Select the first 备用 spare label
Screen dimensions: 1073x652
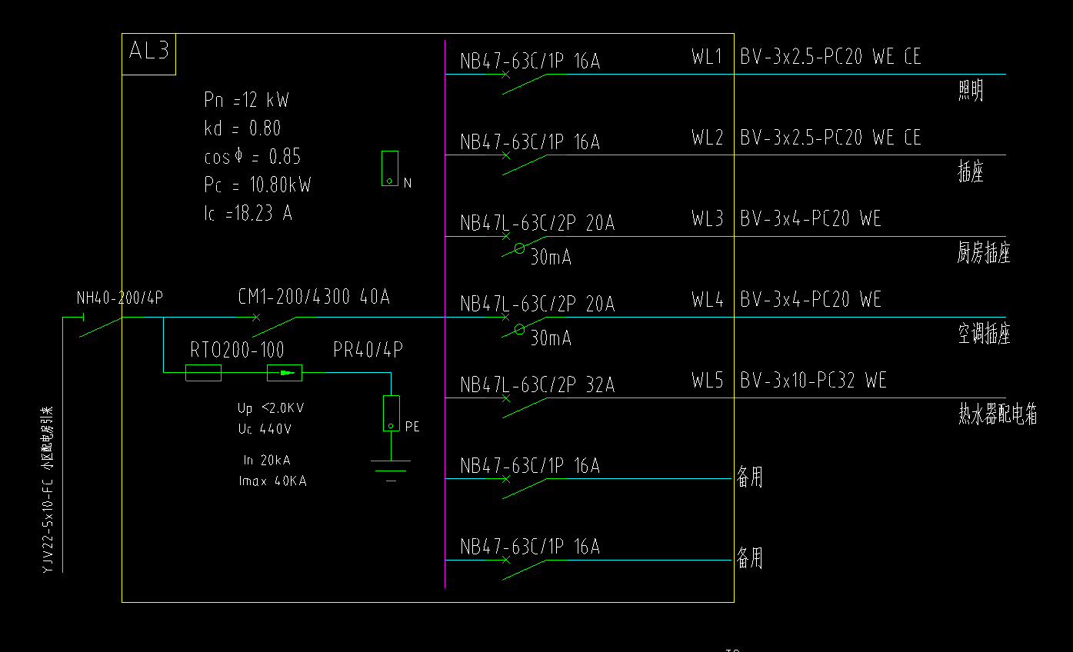point(750,477)
